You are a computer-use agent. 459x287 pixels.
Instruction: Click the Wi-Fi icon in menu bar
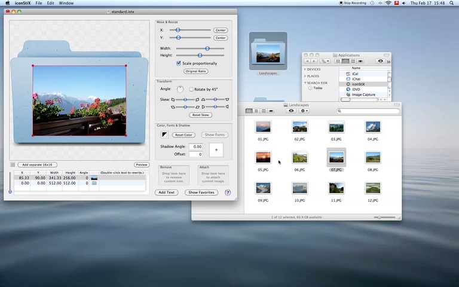[388, 3]
